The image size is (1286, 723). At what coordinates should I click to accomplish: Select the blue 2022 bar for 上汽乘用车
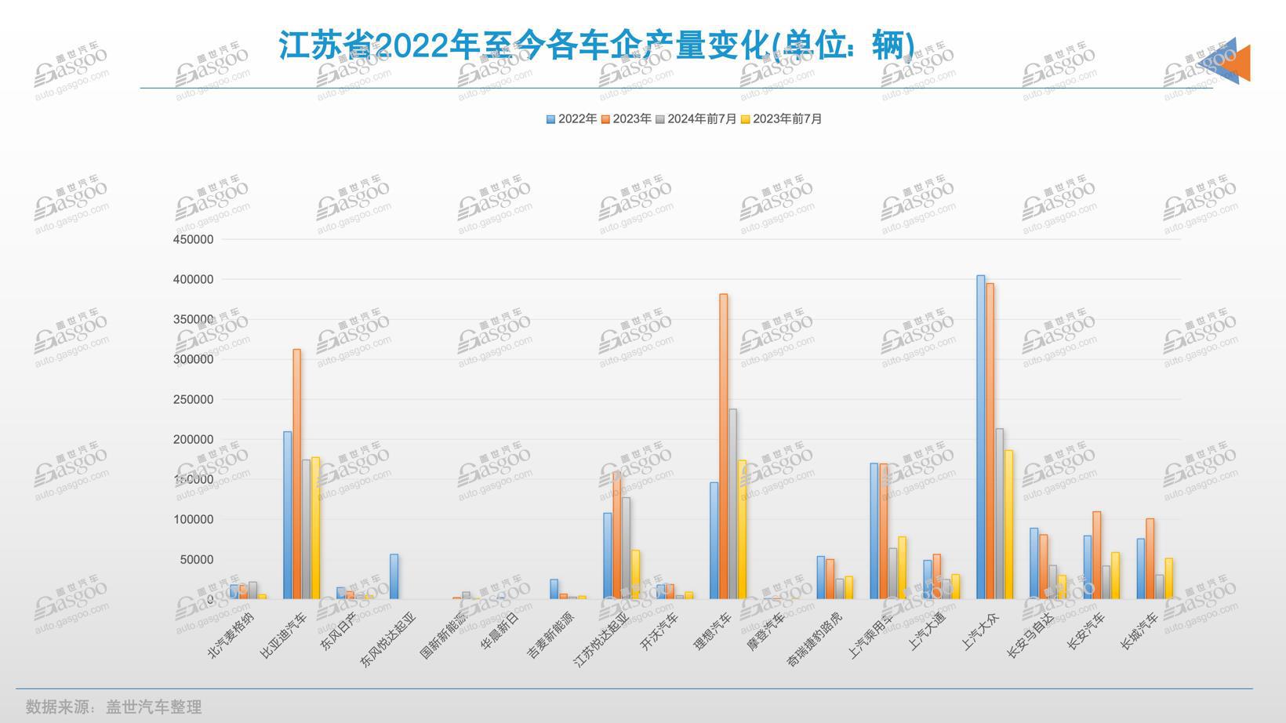(x=874, y=532)
